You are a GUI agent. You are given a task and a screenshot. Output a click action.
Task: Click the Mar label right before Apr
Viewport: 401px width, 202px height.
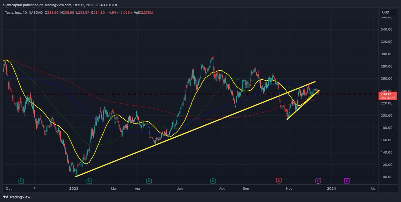coord(114,189)
